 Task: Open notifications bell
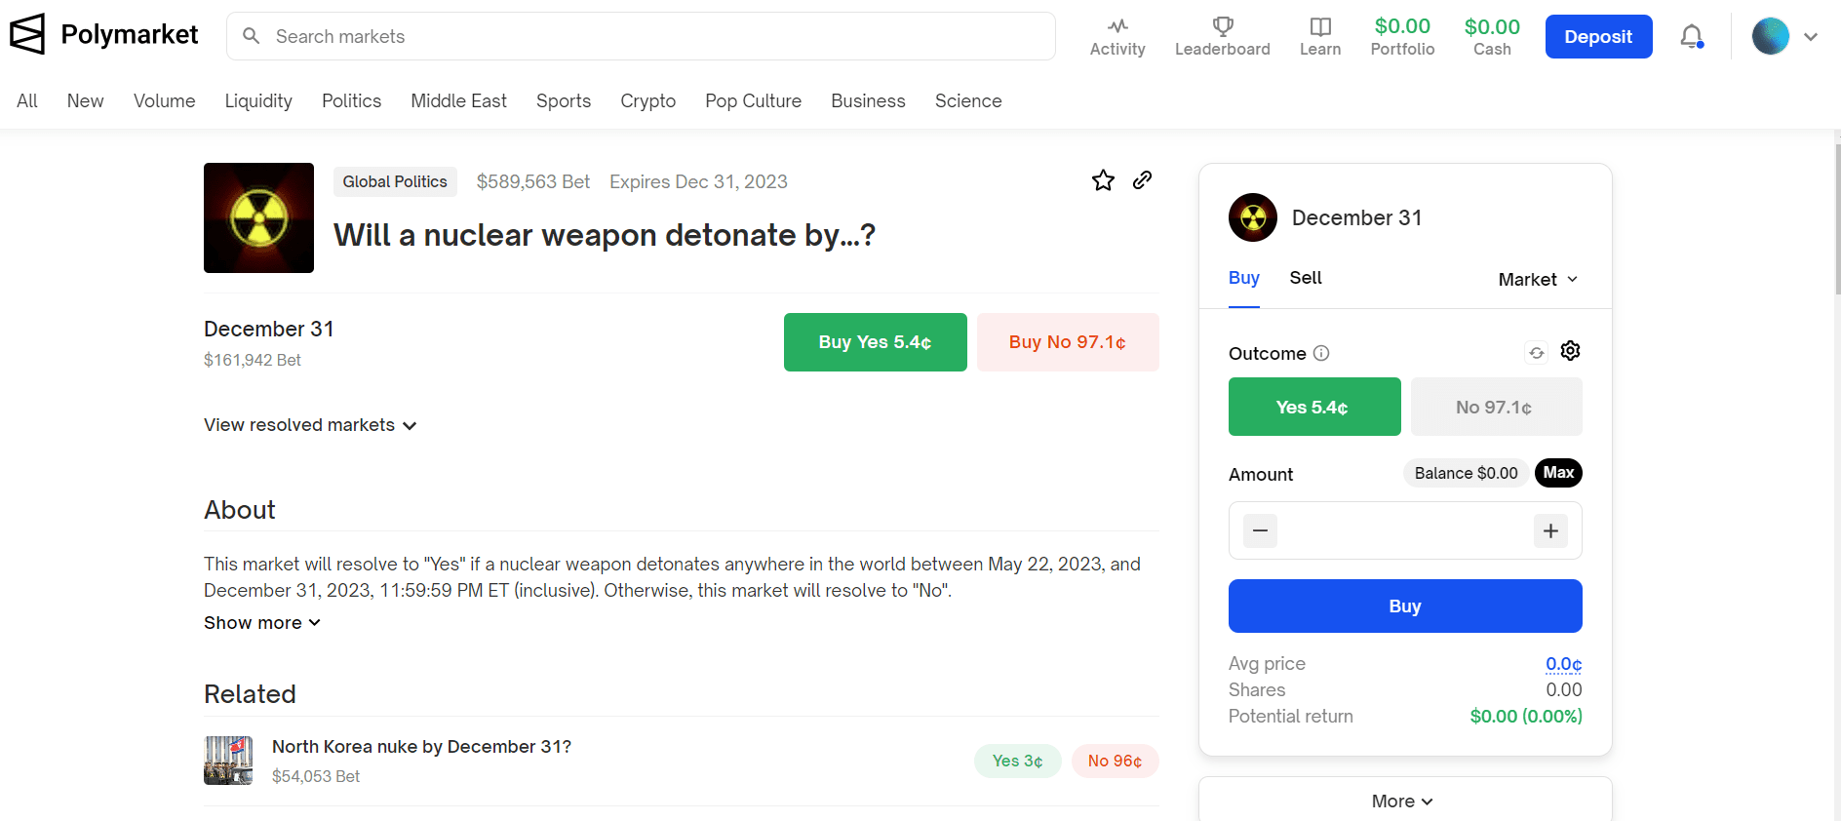[x=1692, y=37]
